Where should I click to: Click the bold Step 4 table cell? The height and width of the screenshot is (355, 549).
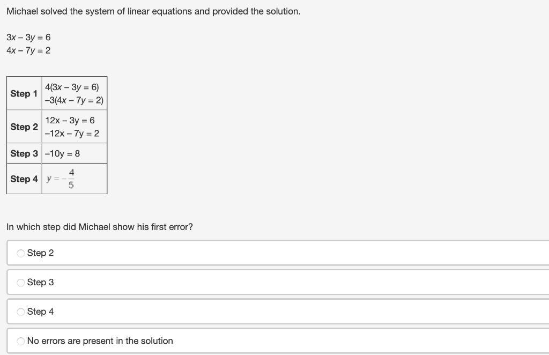[24, 179]
